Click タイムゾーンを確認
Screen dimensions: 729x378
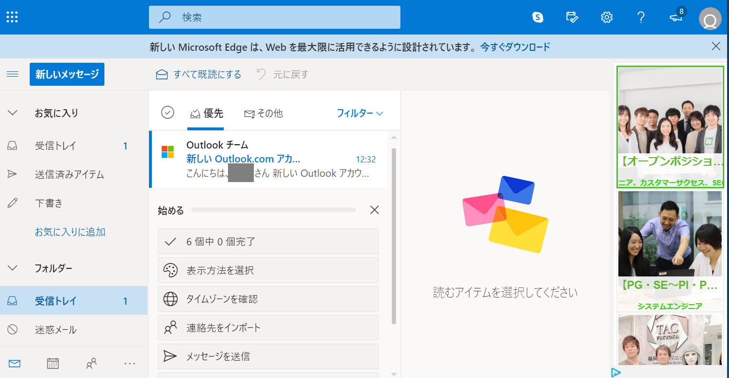(268, 299)
